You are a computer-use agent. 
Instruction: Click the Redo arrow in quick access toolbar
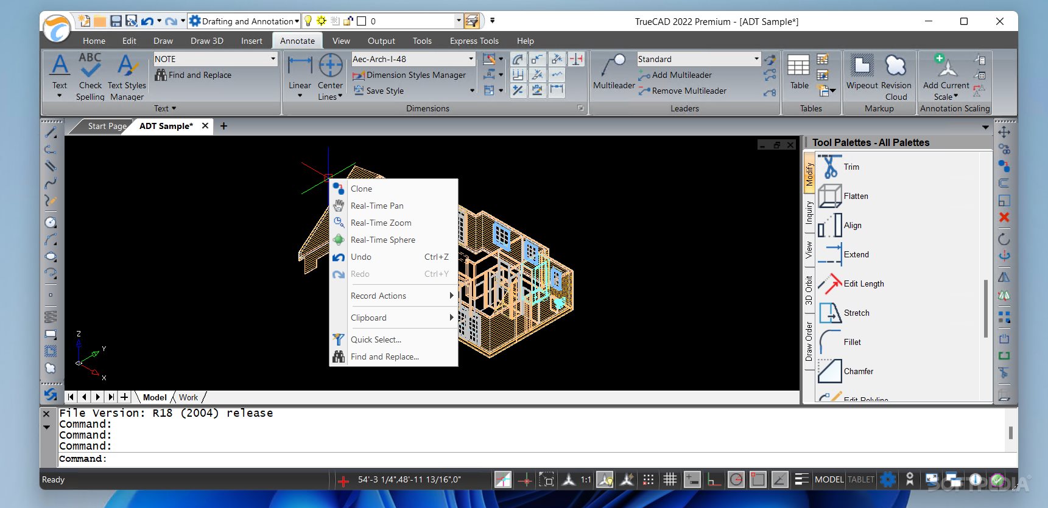tap(171, 21)
